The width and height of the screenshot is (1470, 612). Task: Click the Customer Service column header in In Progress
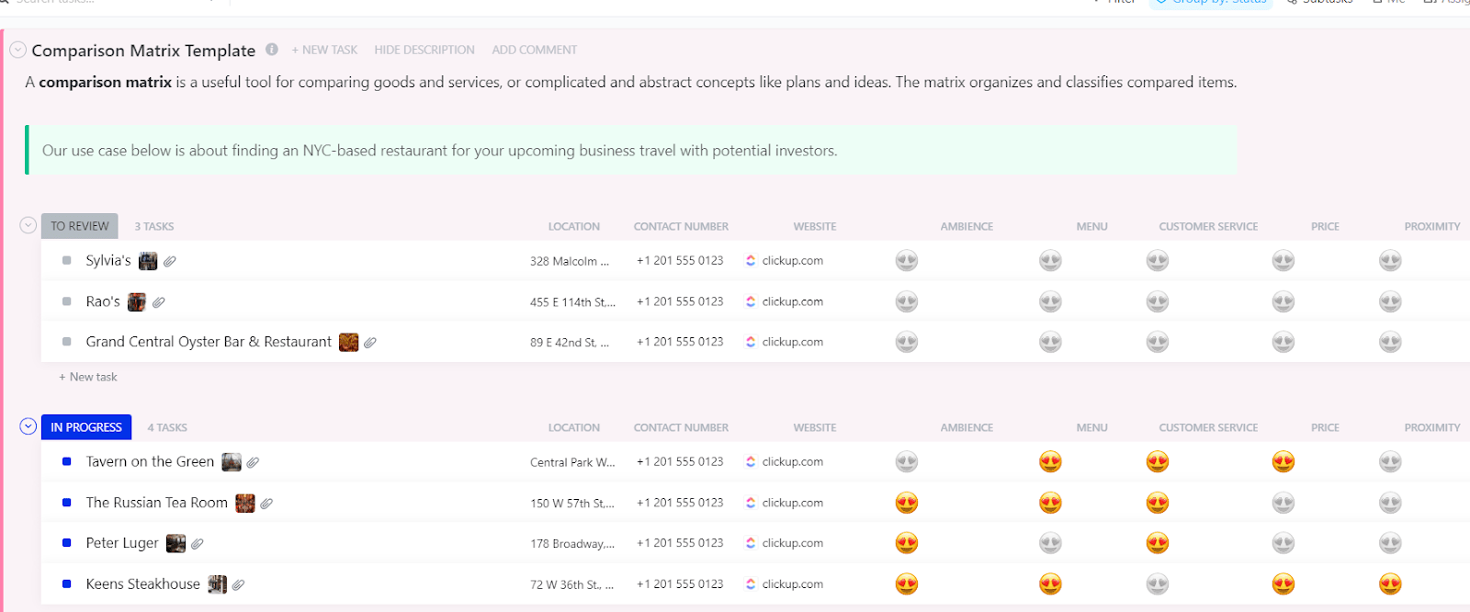point(1208,427)
